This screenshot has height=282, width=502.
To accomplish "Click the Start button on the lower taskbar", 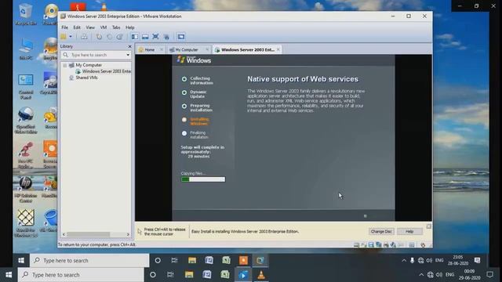I will pos(9,275).
